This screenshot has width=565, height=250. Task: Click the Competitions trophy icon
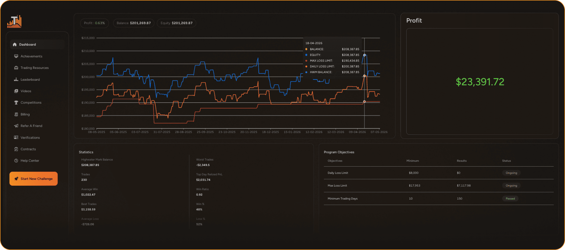(16, 102)
